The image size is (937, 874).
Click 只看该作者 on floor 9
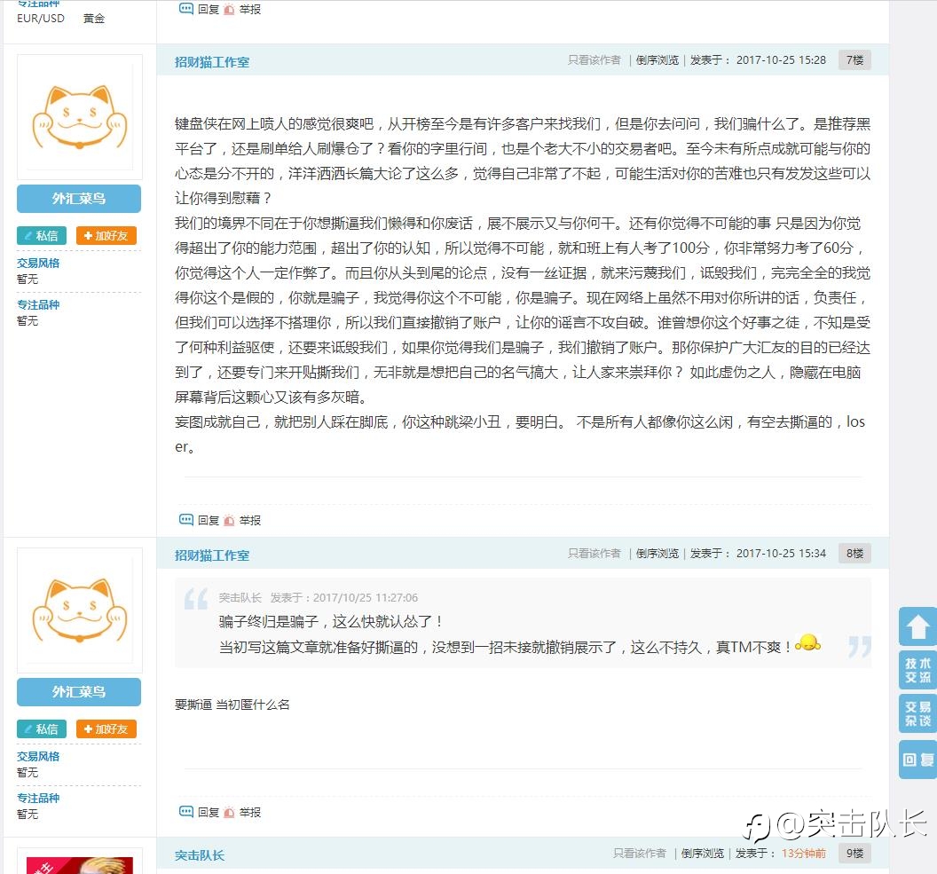(640, 853)
